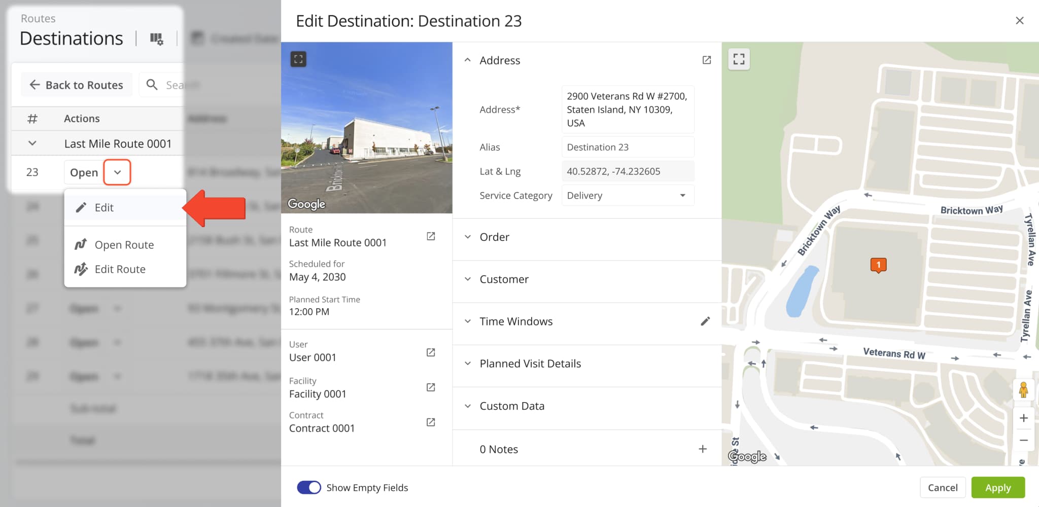Select the Street View pegman on the map
The height and width of the screenshot is (507, 1039).
pos(1024,390)
